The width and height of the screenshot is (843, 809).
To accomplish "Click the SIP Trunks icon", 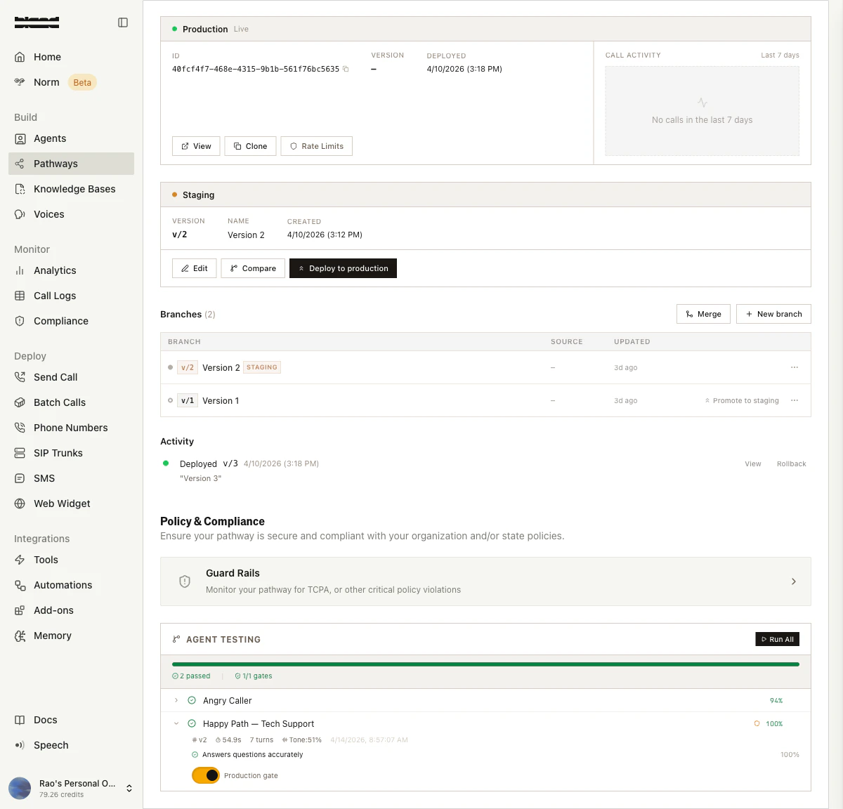I will point(20,453).
